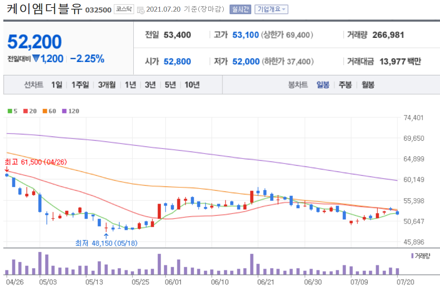Select the 1일 line chart tab

[57, 84]
